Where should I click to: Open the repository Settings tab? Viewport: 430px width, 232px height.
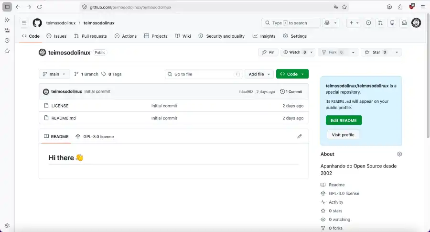click(295, 36)
